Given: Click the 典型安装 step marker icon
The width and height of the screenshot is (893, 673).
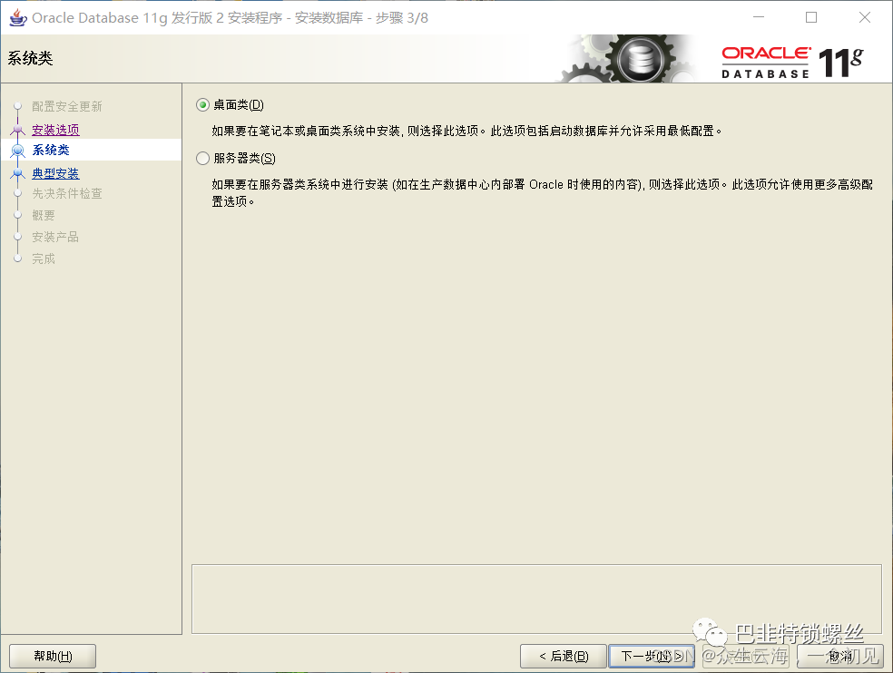Looking at the screenshot, I should tap(17, 173).
